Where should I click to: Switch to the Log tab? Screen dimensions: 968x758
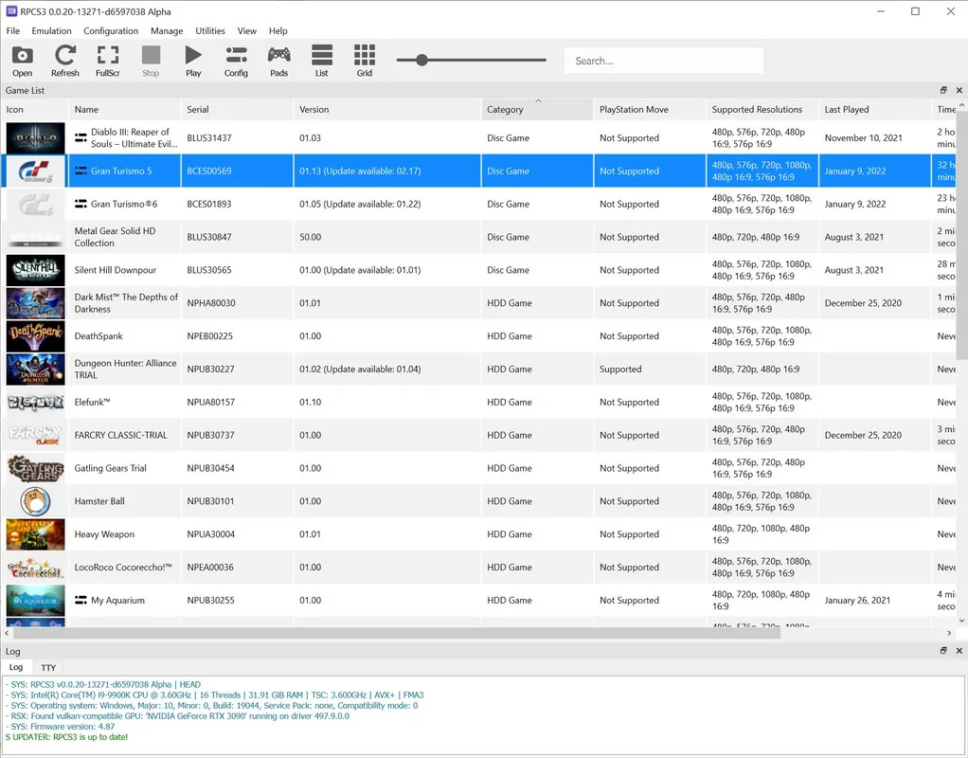tap(16, 667)
